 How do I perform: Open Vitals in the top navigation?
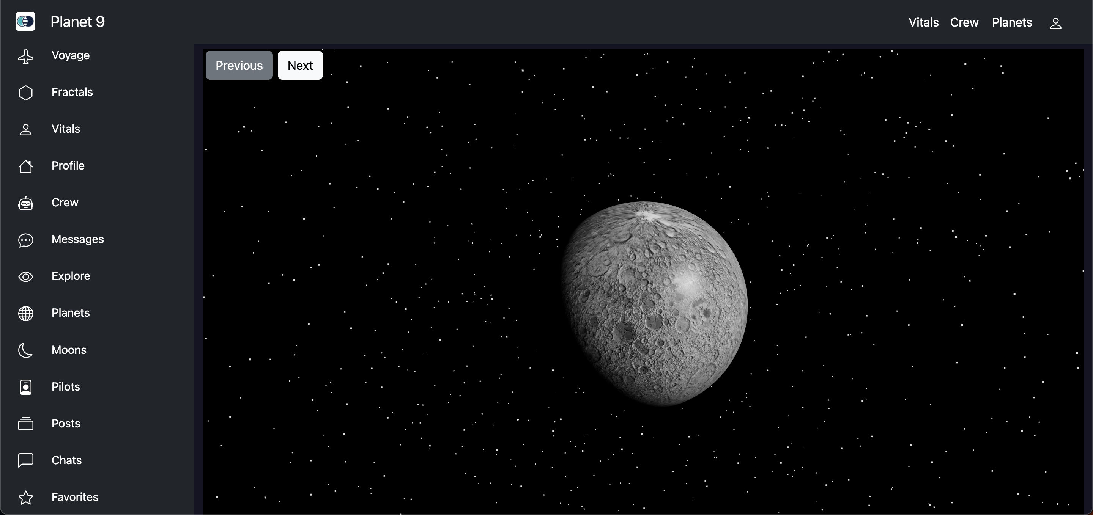(923, 22)
